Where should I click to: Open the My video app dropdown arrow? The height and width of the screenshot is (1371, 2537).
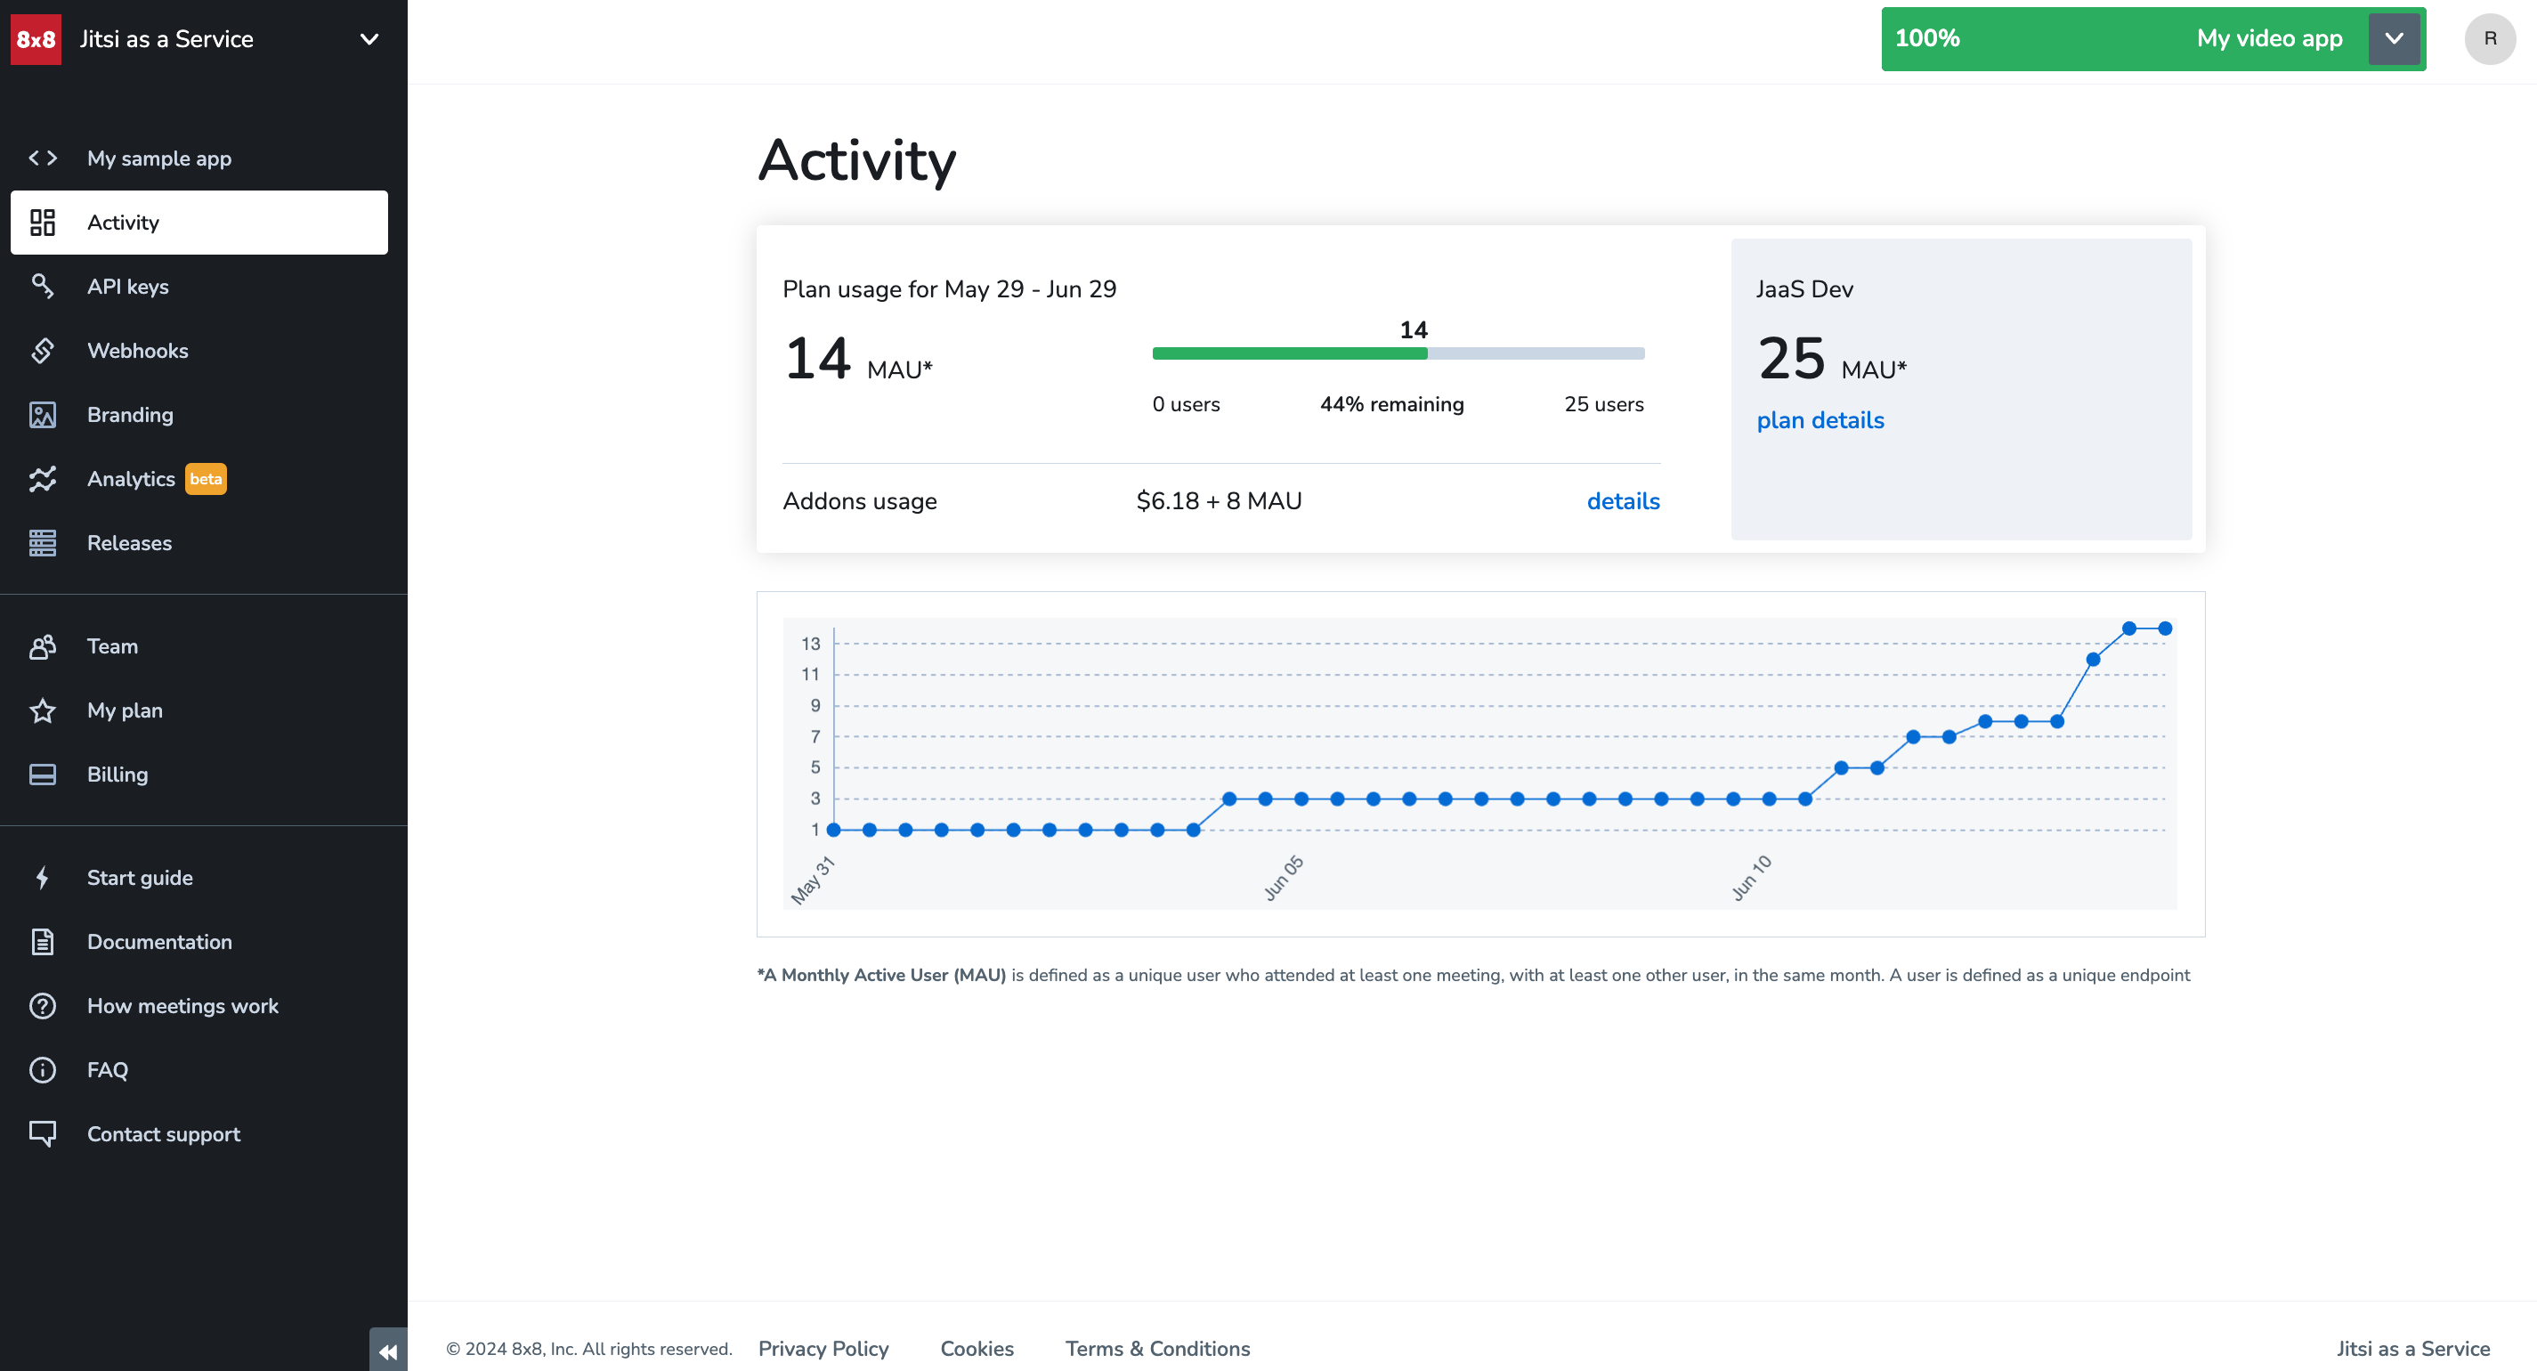pyautogui.click(x=2393, y=38)
